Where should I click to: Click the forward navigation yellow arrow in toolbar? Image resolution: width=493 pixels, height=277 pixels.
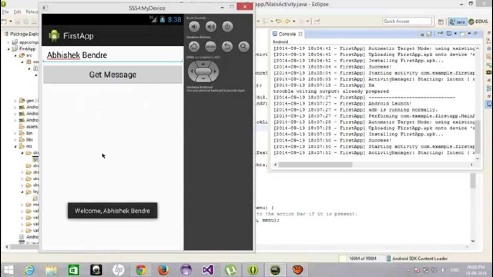(287, 22)
